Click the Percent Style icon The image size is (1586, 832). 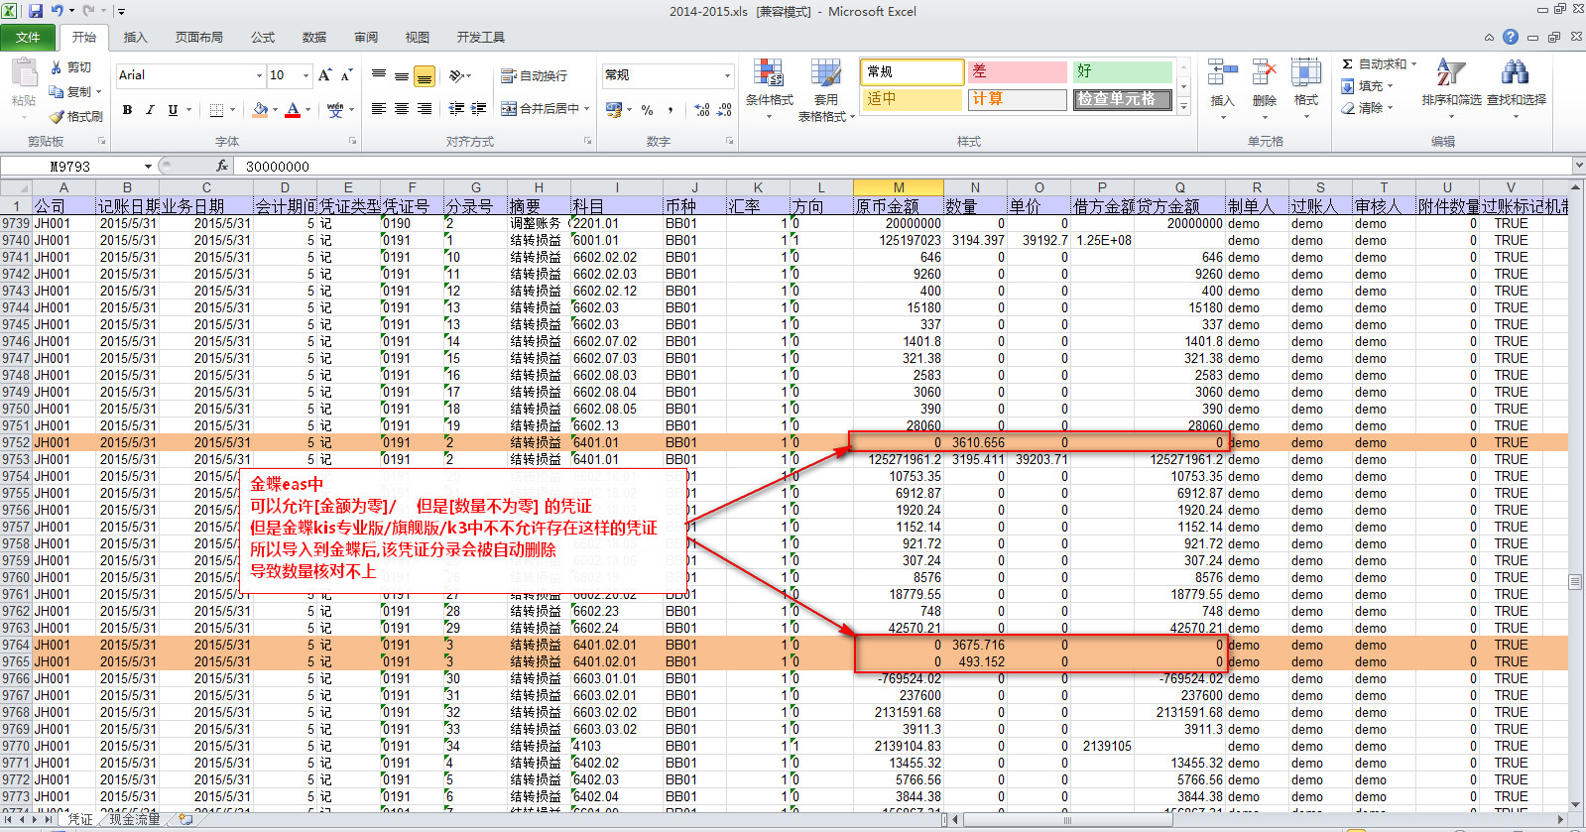point(647,110)
